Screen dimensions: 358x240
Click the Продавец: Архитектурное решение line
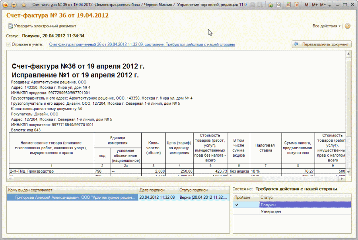49,82
